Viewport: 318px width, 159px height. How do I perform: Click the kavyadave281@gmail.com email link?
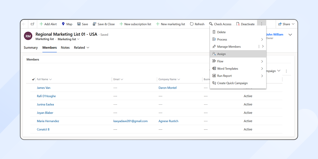pos(130,121)
